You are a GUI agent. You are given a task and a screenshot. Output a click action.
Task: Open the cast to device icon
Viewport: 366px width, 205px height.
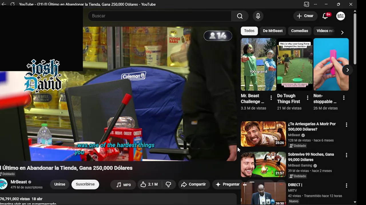(307, 4)
